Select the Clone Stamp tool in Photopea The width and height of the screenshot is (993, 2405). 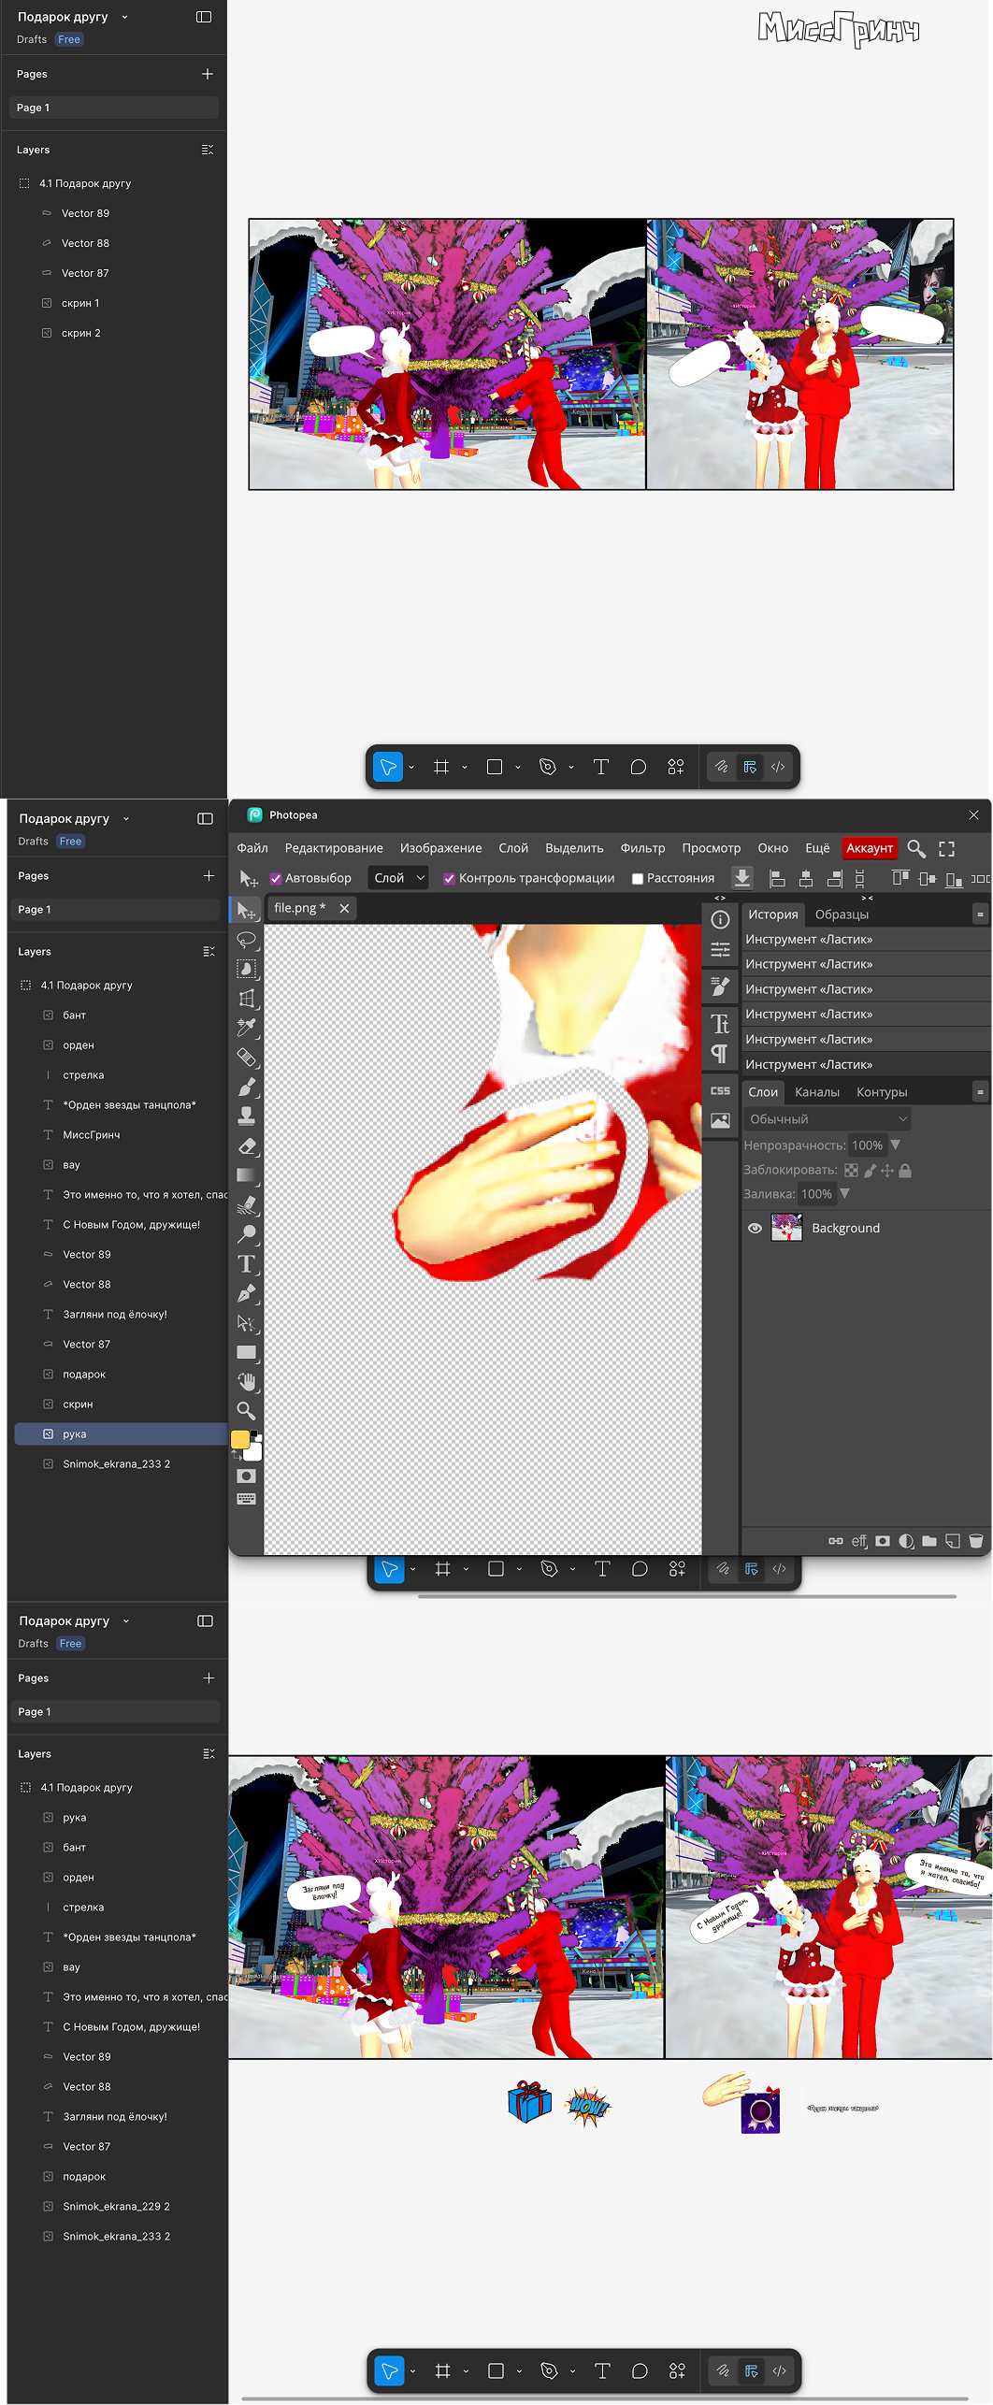(247, 1116)
